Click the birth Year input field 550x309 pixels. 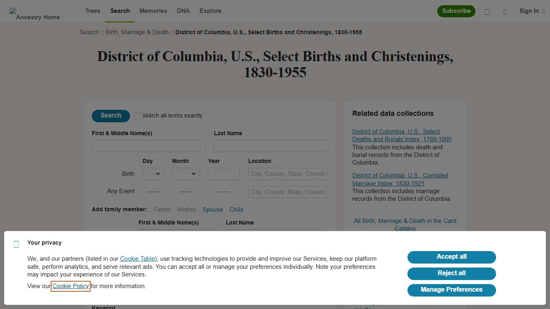click(x=223, y=173)
